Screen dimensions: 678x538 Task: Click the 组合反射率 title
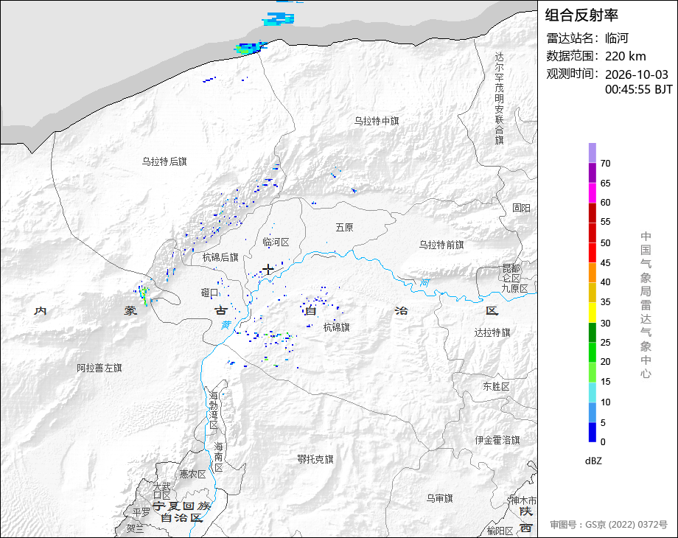click(x=581, y=15)
